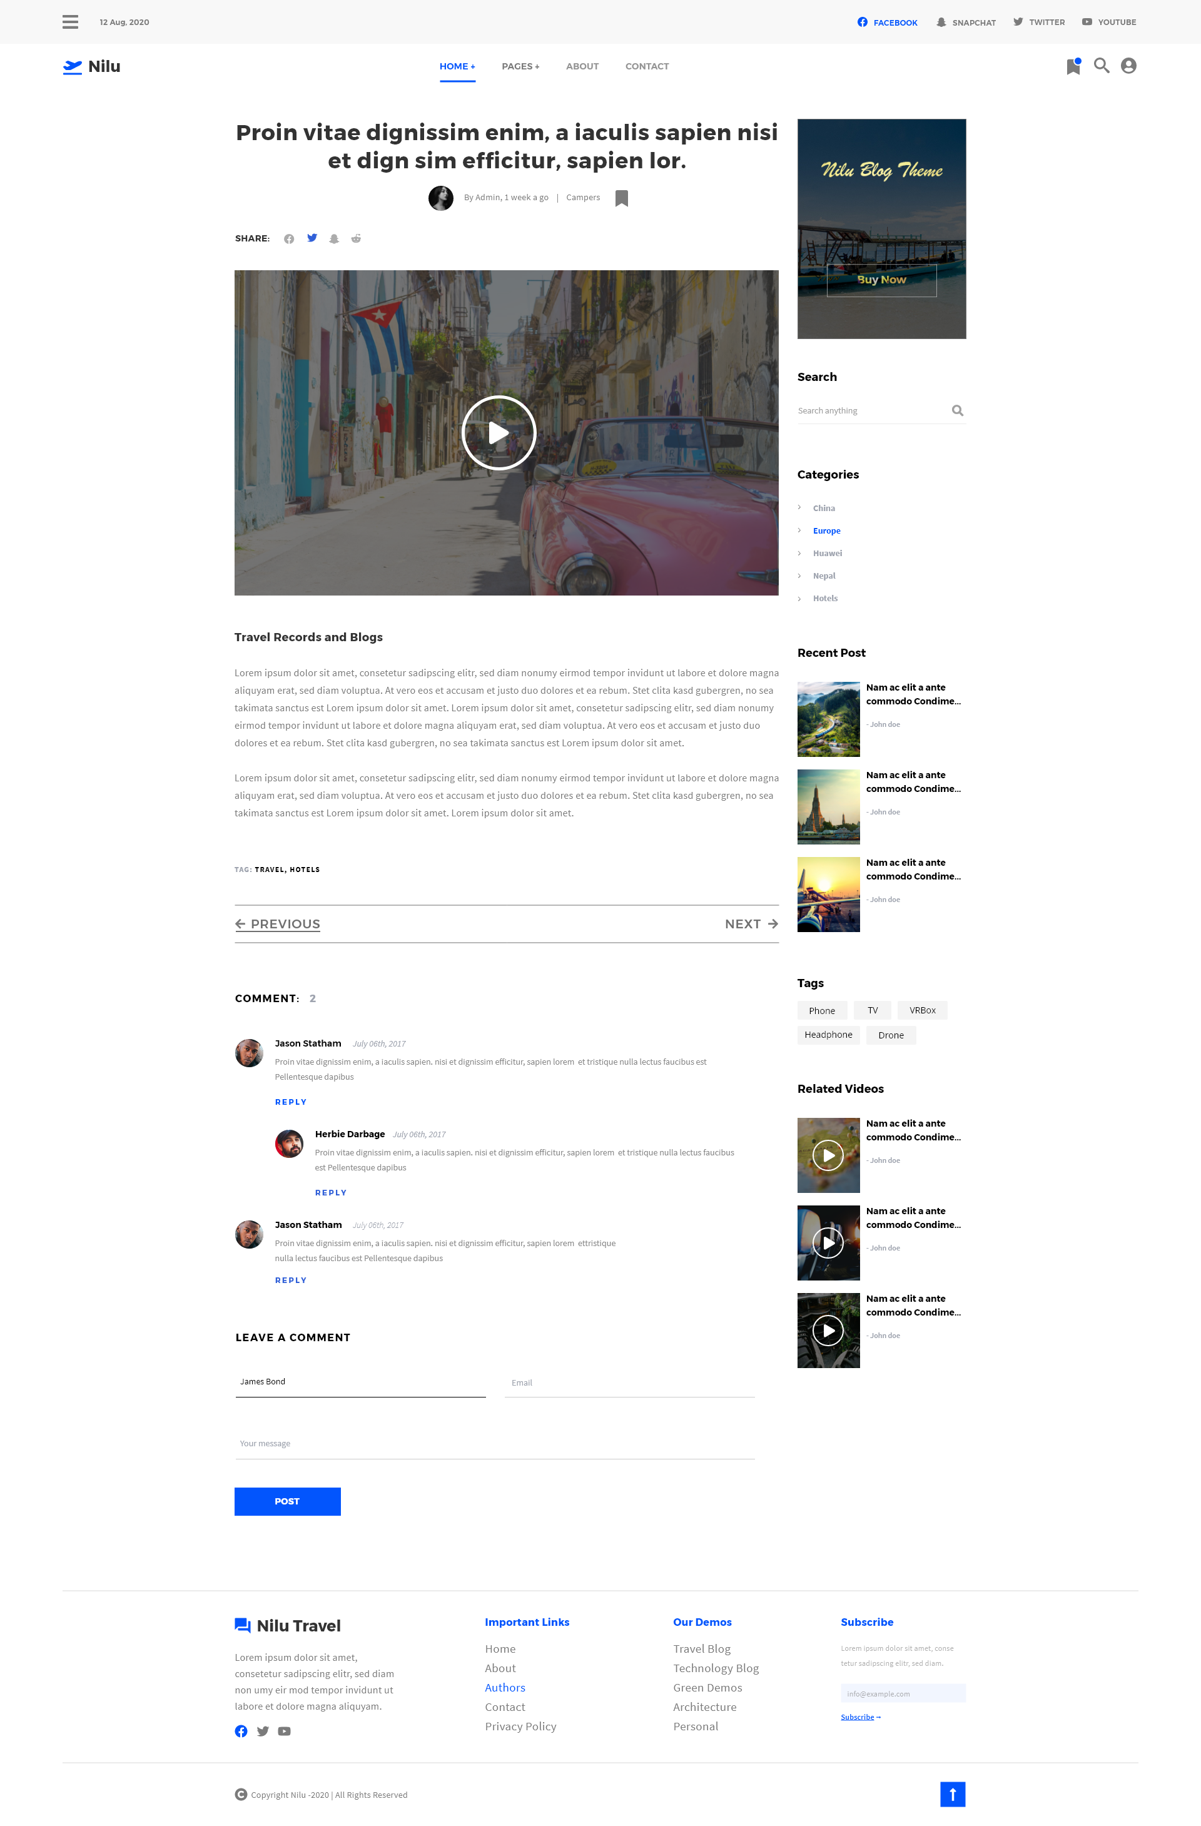Click the header bookmarks icon
Viewport: 1201px width, 1826px height.
click(1073, 67)
